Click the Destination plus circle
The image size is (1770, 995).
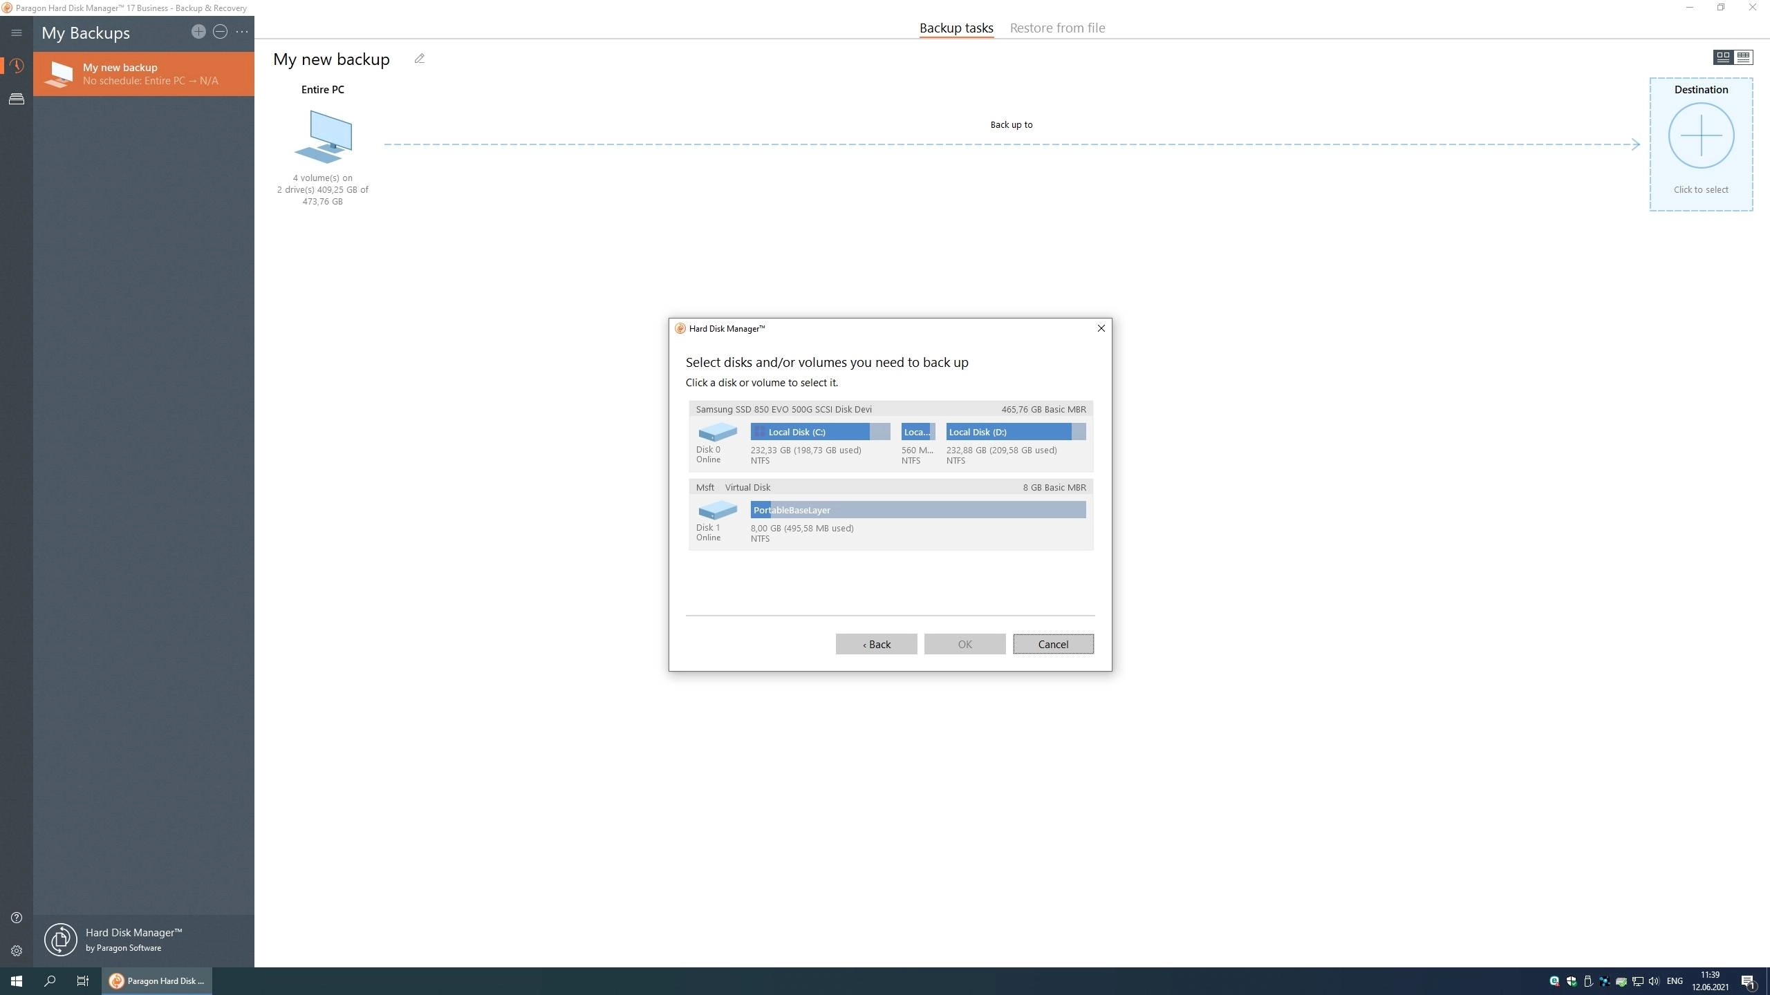pyautogui.click(x=1701, y=135)
